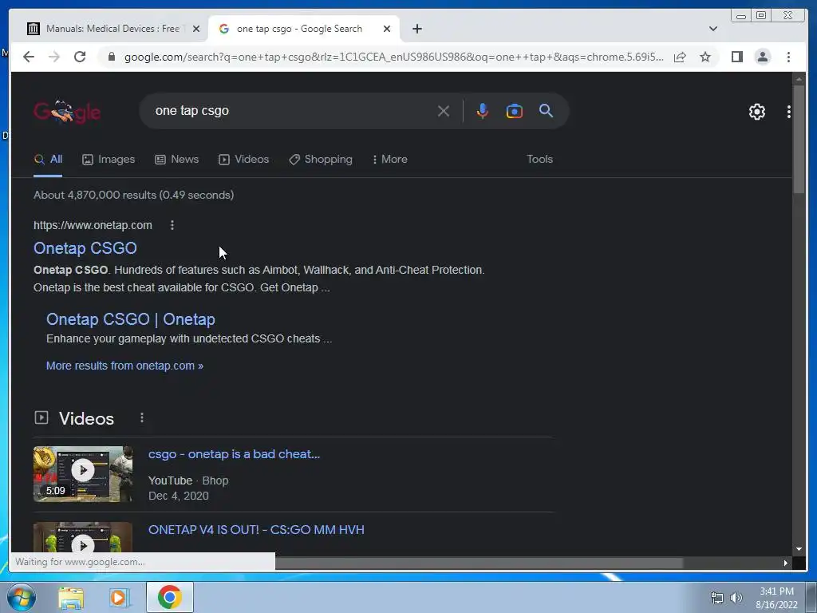The image size is (817, 613).
Task: Reload the current page
Action: pos(80,57)
